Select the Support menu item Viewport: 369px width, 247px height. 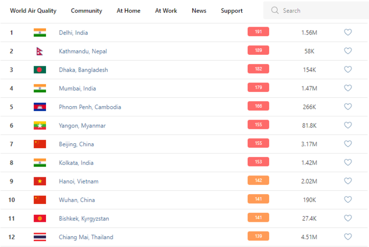[x=231, y=11]
